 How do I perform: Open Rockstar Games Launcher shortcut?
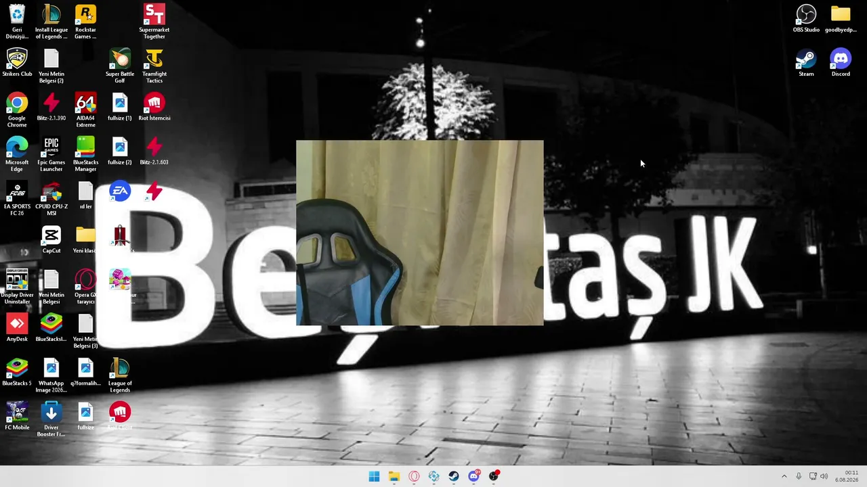[85, 22]
